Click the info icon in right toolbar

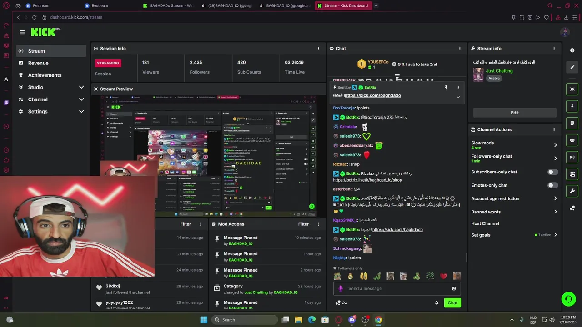(x=572, y=50)
